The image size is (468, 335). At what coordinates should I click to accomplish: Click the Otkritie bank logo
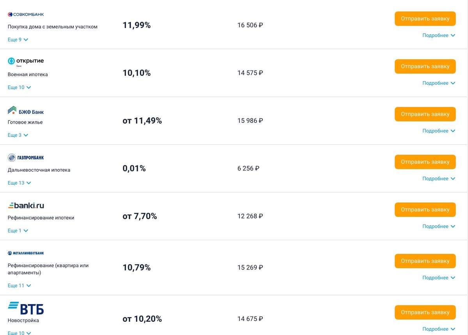[26, 61]
